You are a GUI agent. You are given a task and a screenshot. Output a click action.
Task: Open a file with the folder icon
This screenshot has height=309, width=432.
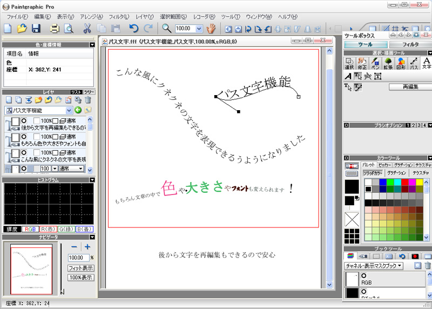(x=22, y=29)
